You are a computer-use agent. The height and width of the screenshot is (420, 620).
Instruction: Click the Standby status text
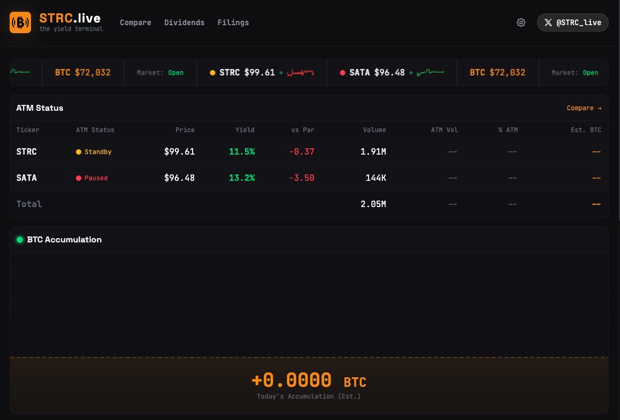coord(98,152)
